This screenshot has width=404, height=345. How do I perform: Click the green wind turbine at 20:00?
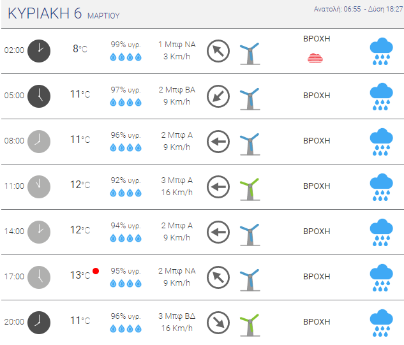point(250,325)
